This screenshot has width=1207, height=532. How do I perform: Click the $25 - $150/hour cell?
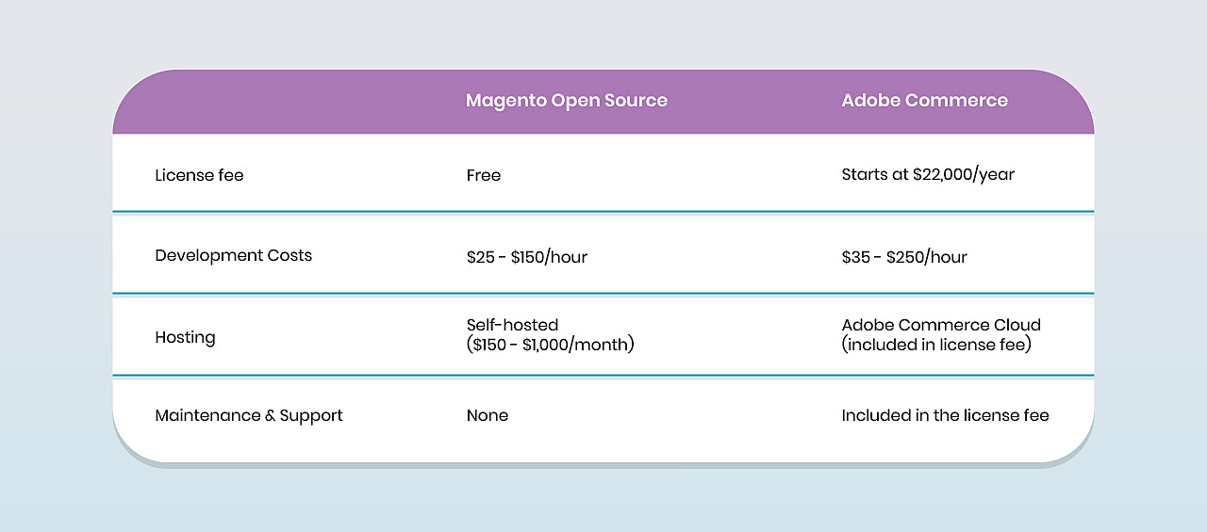point(527,257)
